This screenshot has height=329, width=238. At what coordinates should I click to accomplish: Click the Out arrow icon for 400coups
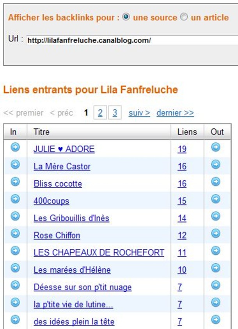coord(216,199)
